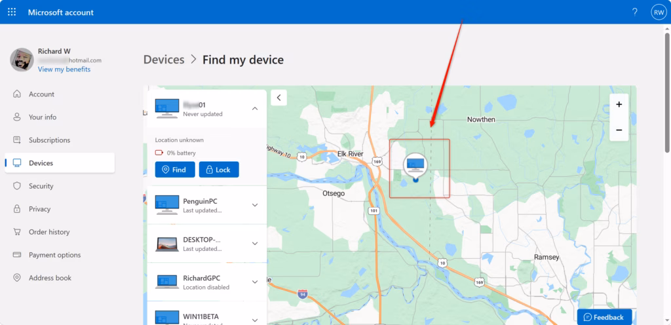Go to Account in sidebar
Image resolution: width=671 pixels, height=325 pixels.
[x=60, y=94]
